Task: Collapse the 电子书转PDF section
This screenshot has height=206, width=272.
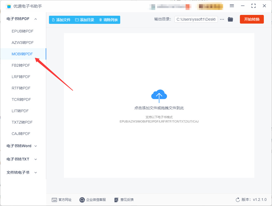Action: [x=36, y=19]
